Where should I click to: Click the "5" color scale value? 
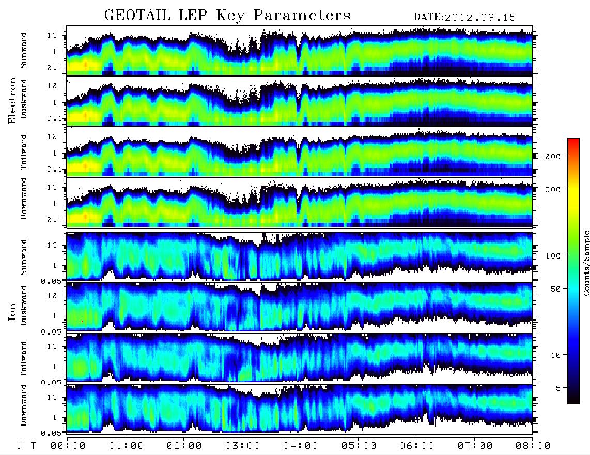tap(558, 388)
